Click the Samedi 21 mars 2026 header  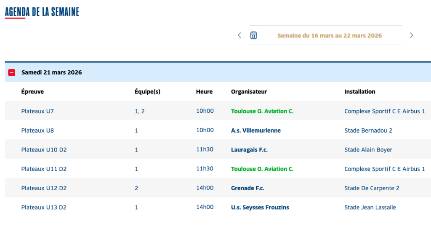(x=52, y=72)
